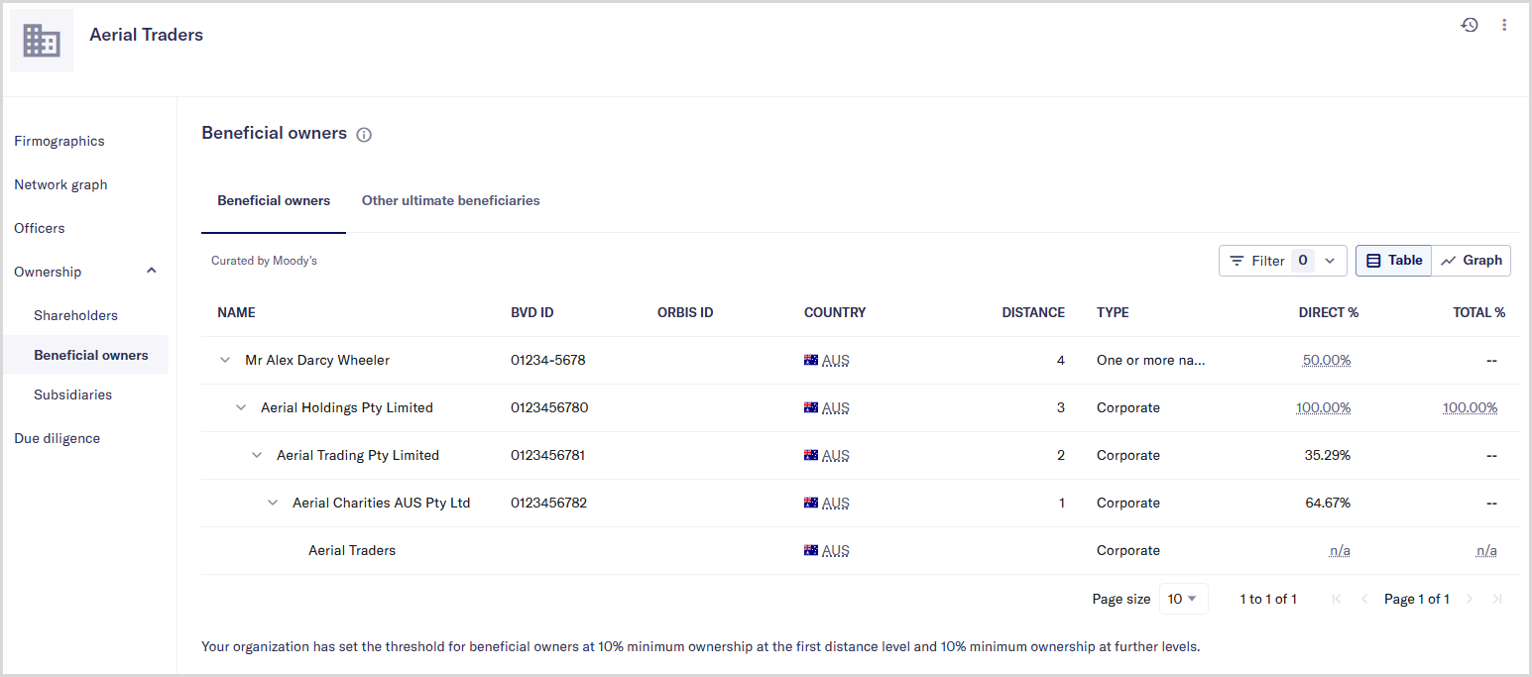This screenshot has width=1532, height=677.
Task: Open Shareholders under Ownership
Action: [x=75, y=315]
